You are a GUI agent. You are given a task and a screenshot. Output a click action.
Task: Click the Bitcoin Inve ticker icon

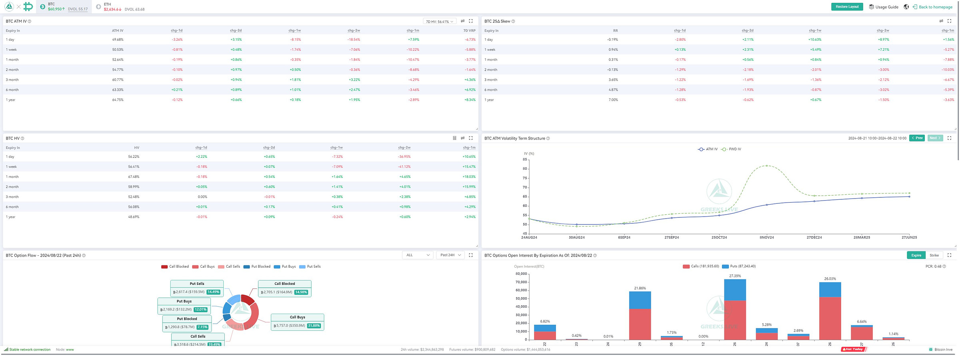click(931, 349)
